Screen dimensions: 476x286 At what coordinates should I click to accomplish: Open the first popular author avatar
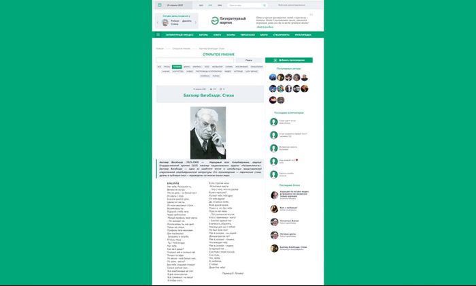[273, 78]
